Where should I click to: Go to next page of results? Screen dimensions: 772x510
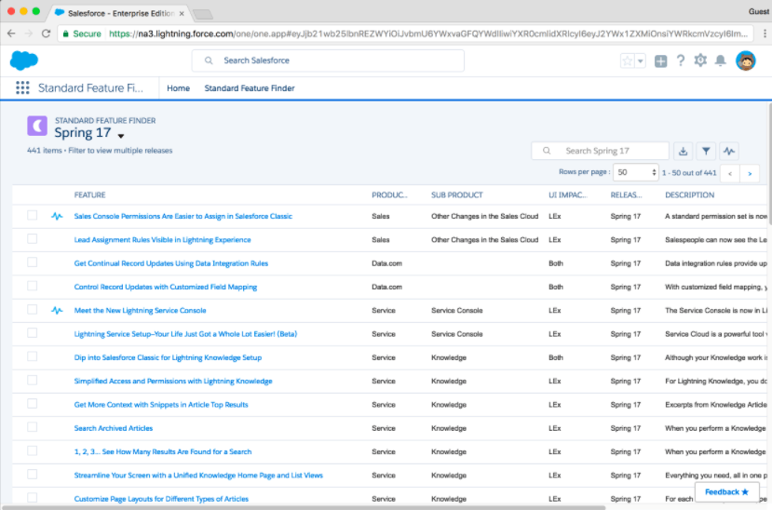750,173
